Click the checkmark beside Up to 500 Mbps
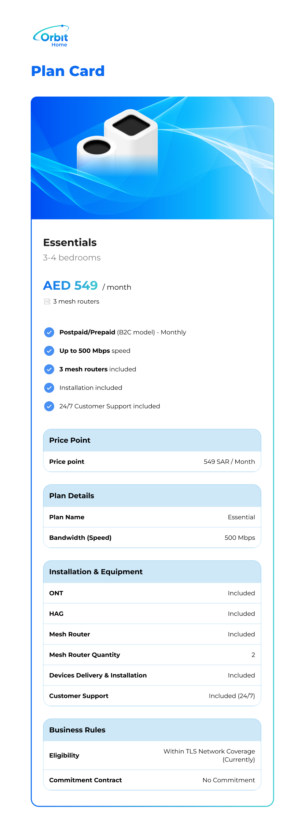This screenshot has width=305, height=830. coord(49,351)
